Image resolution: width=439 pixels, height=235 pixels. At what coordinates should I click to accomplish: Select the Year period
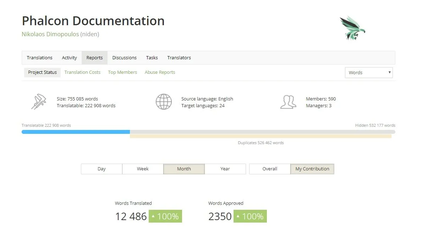click(x=225, y=169)
